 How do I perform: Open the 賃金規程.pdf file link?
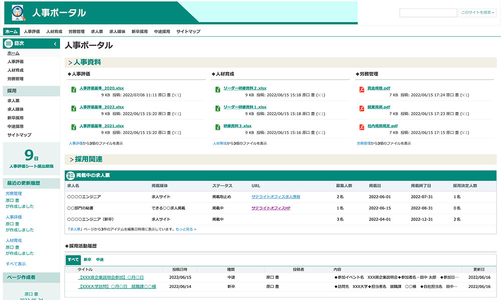379,88
